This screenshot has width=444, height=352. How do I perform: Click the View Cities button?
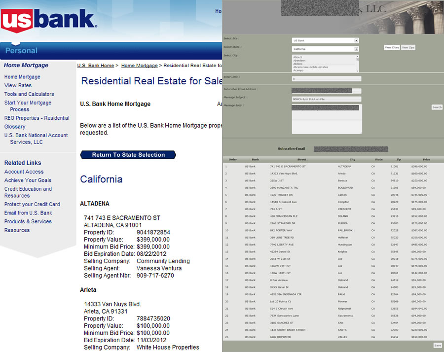point(392,47)
